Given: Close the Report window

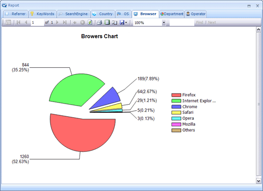Looking at the screenshot, I should (x=257, y=6).
